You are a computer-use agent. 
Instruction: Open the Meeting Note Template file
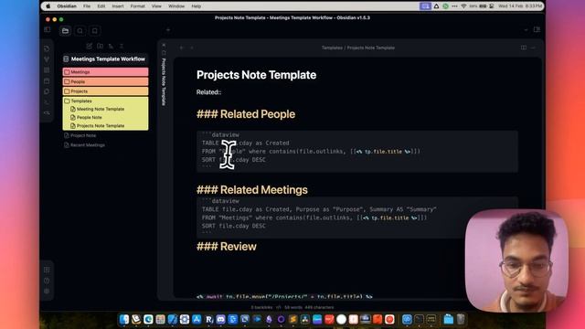point(101,109)
